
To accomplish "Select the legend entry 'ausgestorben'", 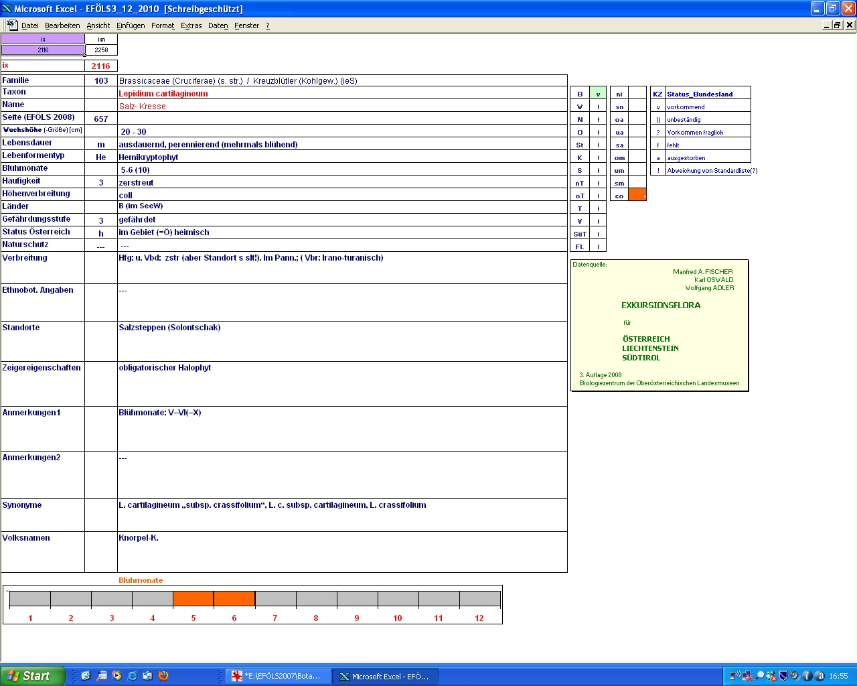I will 708,157.
